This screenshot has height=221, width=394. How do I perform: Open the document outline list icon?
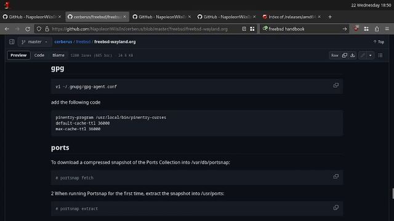(380, 55)
